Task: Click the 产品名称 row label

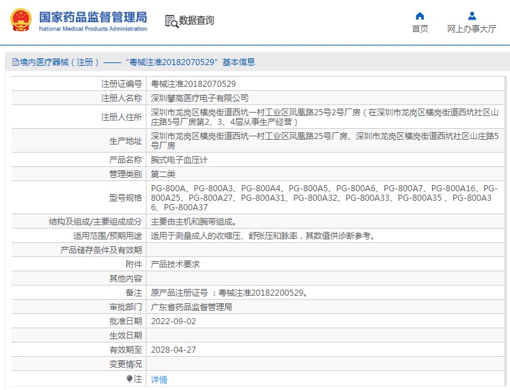Action: point(125,159)
